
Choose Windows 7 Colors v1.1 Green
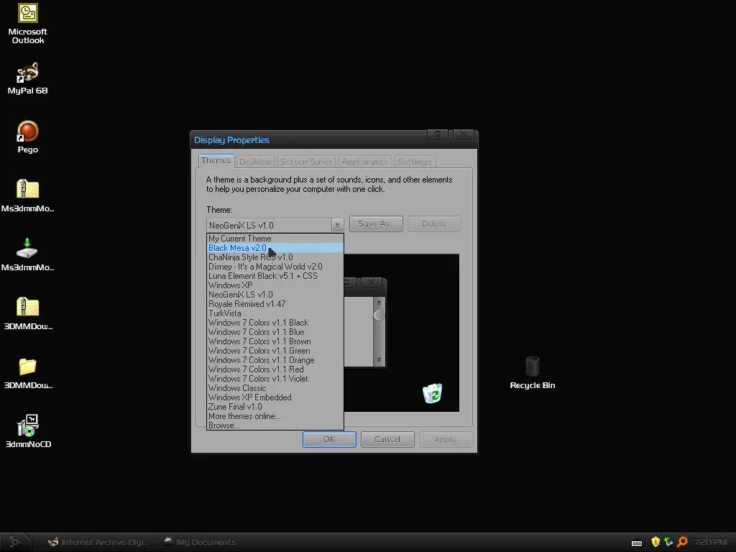point(275,351)
